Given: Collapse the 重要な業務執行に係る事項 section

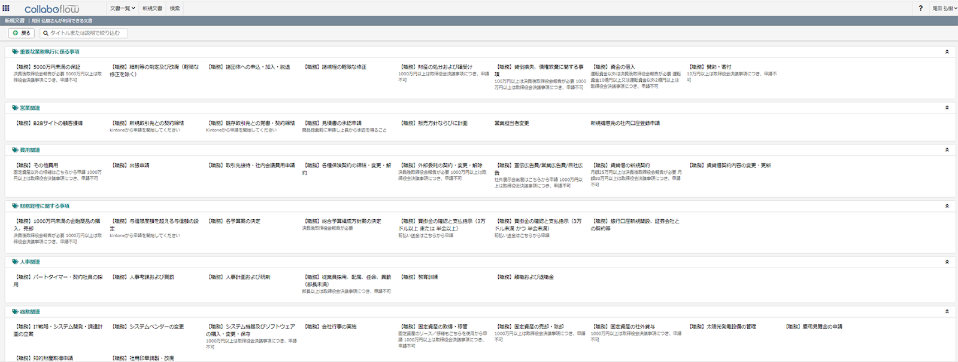Looking at the screenshot, I should pos(947,52).
